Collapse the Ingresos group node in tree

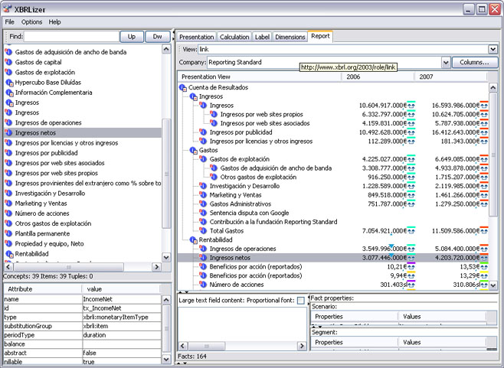coord(194,96)
